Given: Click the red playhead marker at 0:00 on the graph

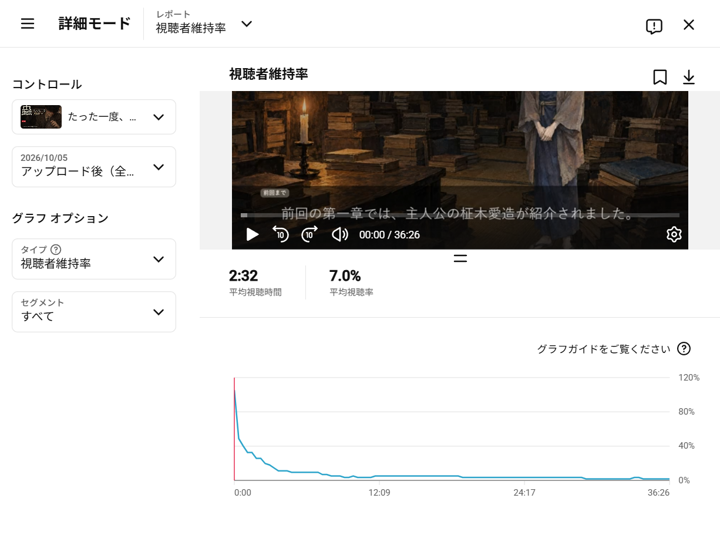Looking at the screenshot, I should (234, 429).
